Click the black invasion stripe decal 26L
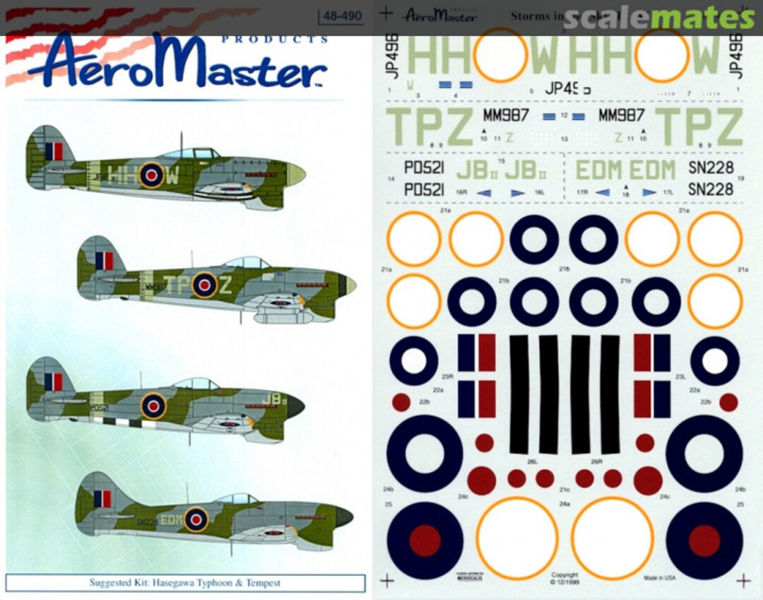763x600 pixels. [521, 396]
